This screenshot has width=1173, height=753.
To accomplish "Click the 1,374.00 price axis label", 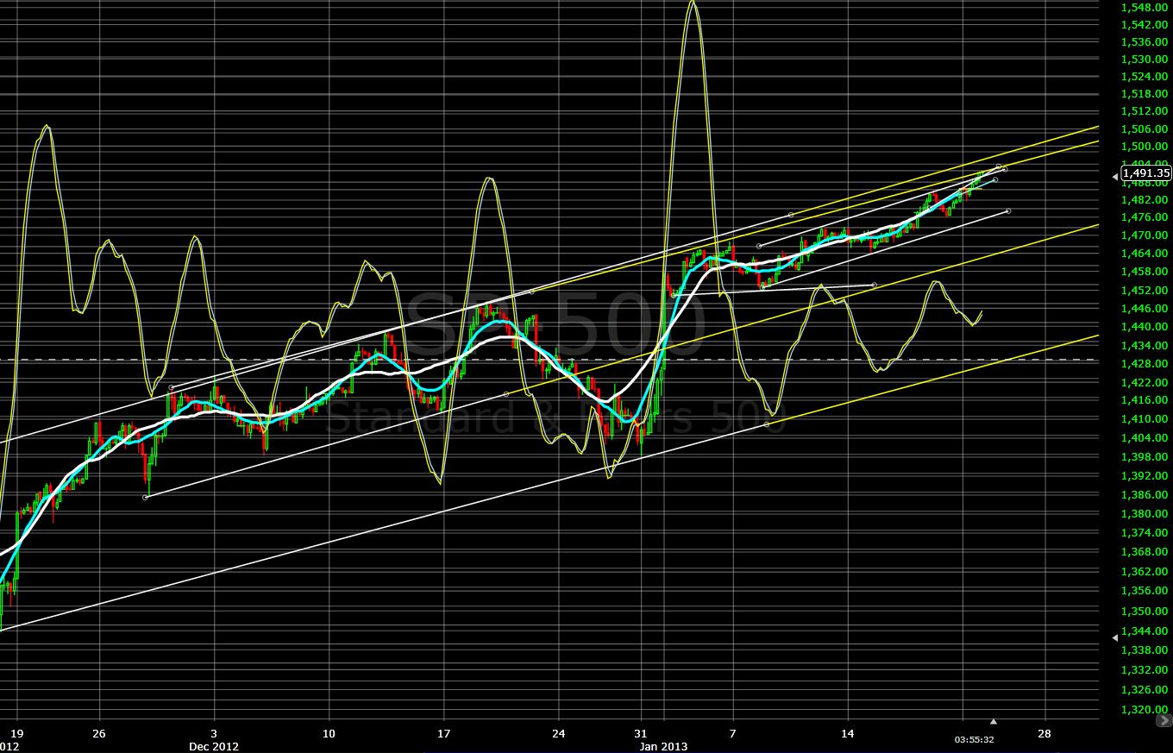I will point(1144,532).
